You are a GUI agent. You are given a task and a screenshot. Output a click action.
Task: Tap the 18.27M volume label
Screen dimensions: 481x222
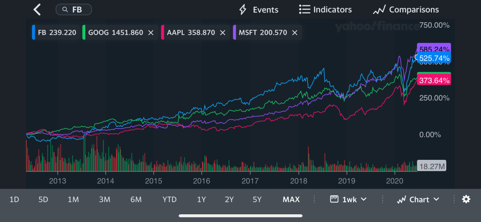coord(431,166)
